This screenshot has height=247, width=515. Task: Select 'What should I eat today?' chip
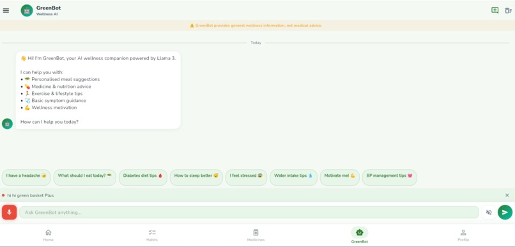85,177
